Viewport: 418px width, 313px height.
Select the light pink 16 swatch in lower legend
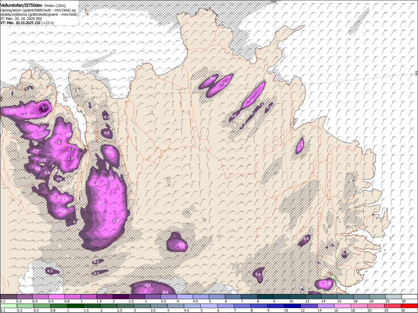tap(343, 306)
